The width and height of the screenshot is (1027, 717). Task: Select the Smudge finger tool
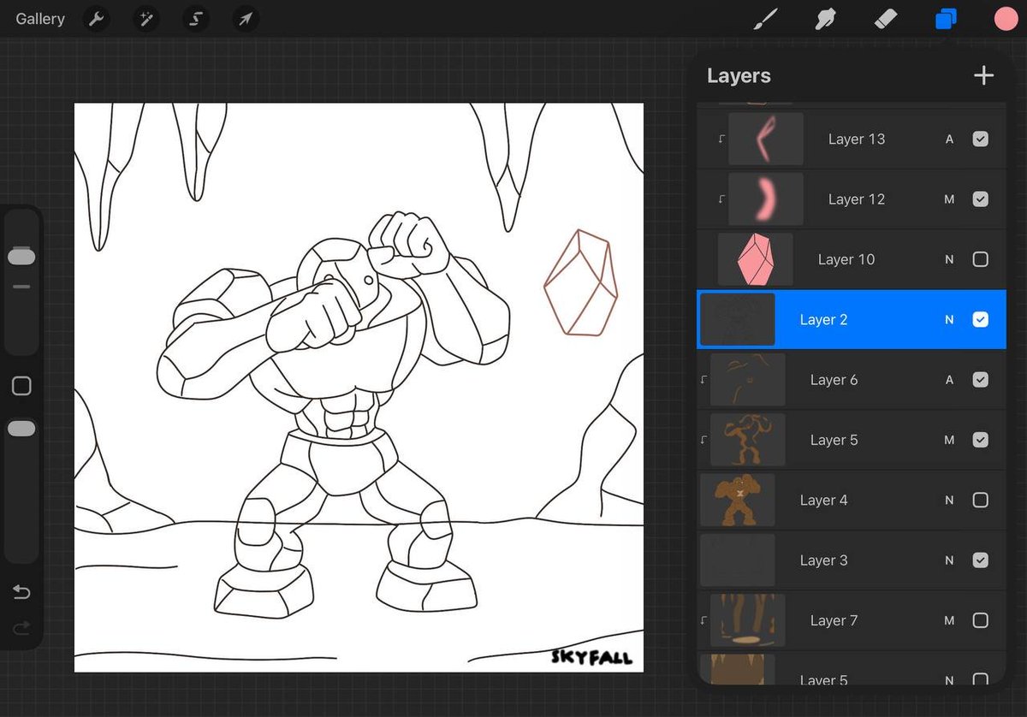825,19
